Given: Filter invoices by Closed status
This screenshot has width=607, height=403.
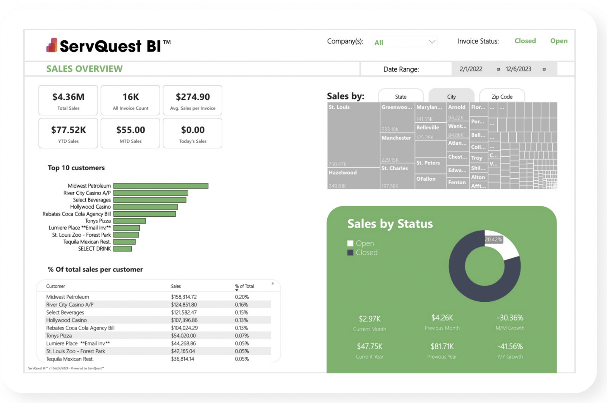Looking at the screenshot, I should pyautogui.click(x=525, y=41).
